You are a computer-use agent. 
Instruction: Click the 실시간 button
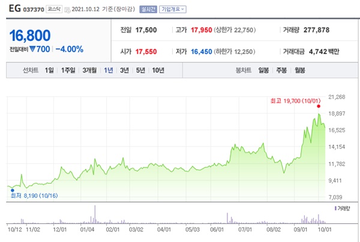pyautogui.click(x=148, y=10)
